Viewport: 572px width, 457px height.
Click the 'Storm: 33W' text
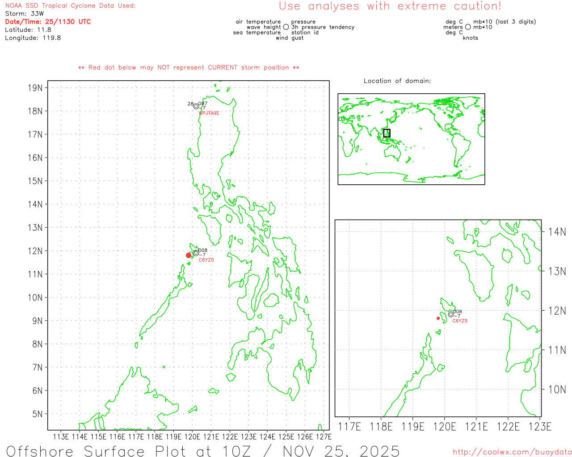(25, 14)
